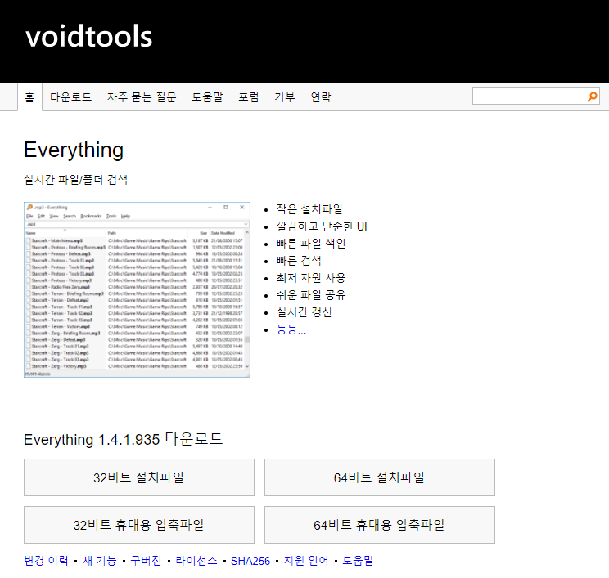
Task: Click the Everything page heading
Action: [74, 150]
